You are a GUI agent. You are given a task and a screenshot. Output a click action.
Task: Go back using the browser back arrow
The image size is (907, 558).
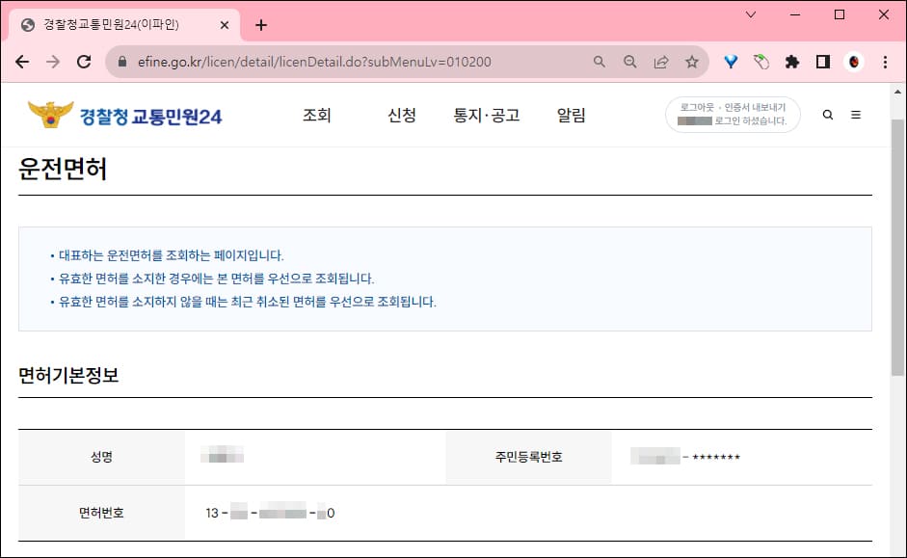point(22,61)
